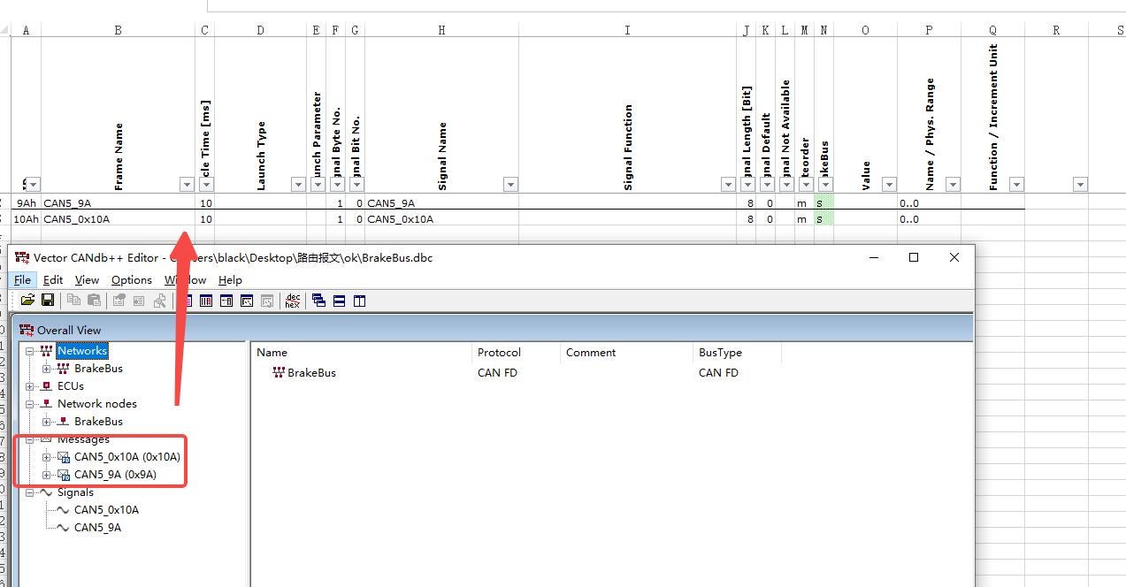Open the Value column filter dropdown
1126x587 pixels.
coord(889,184)
